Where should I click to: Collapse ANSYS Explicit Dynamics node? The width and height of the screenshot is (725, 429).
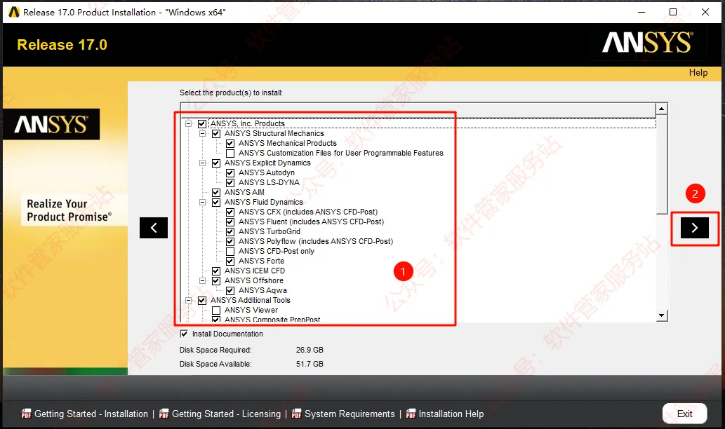pos(202,163)
